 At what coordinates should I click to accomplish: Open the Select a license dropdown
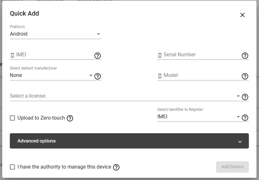coord(125,96)
